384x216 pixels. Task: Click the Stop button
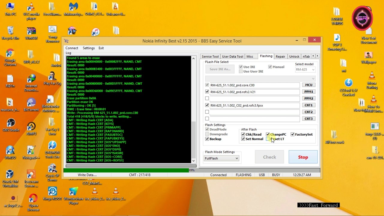click(x=303, y=157)
